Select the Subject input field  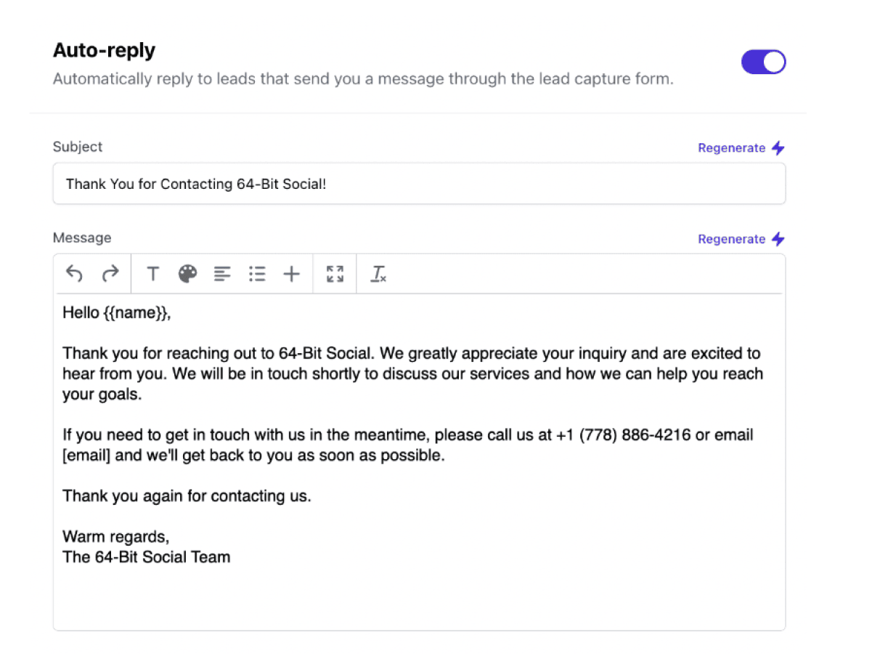(x=419, y=184)
